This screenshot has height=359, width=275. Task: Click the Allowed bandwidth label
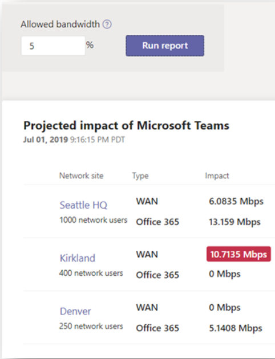(x=60, y=24)
